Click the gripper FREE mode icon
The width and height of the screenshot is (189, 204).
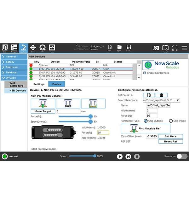[68, 103]
